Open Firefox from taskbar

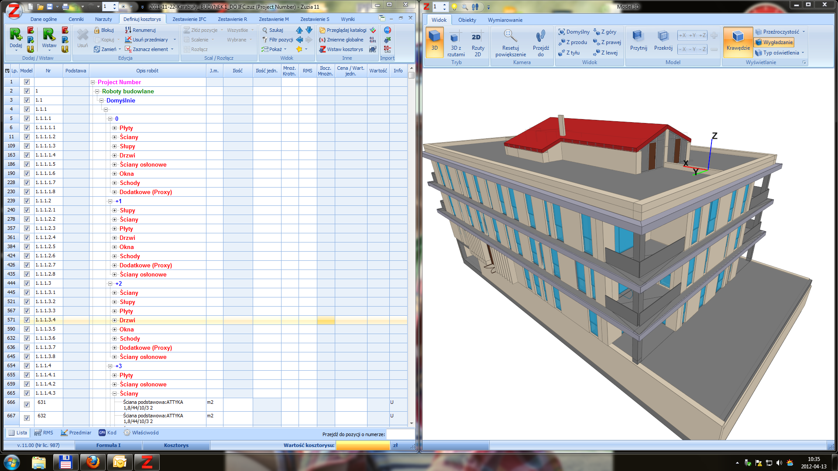93,462
